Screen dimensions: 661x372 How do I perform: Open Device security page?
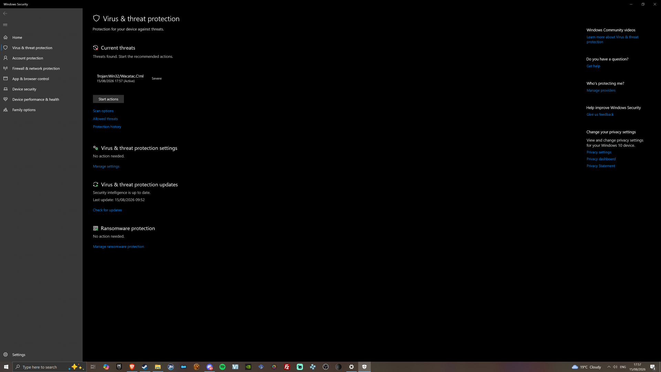pyautogui.click(x=41, y=89)
